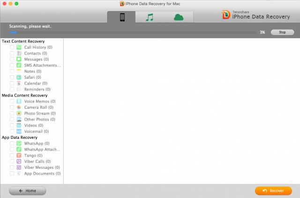The height and width of the screenshot is (198, 300).
Task: Click the App Documents icon
Action: pyautogui.click(x=19, y=174)
